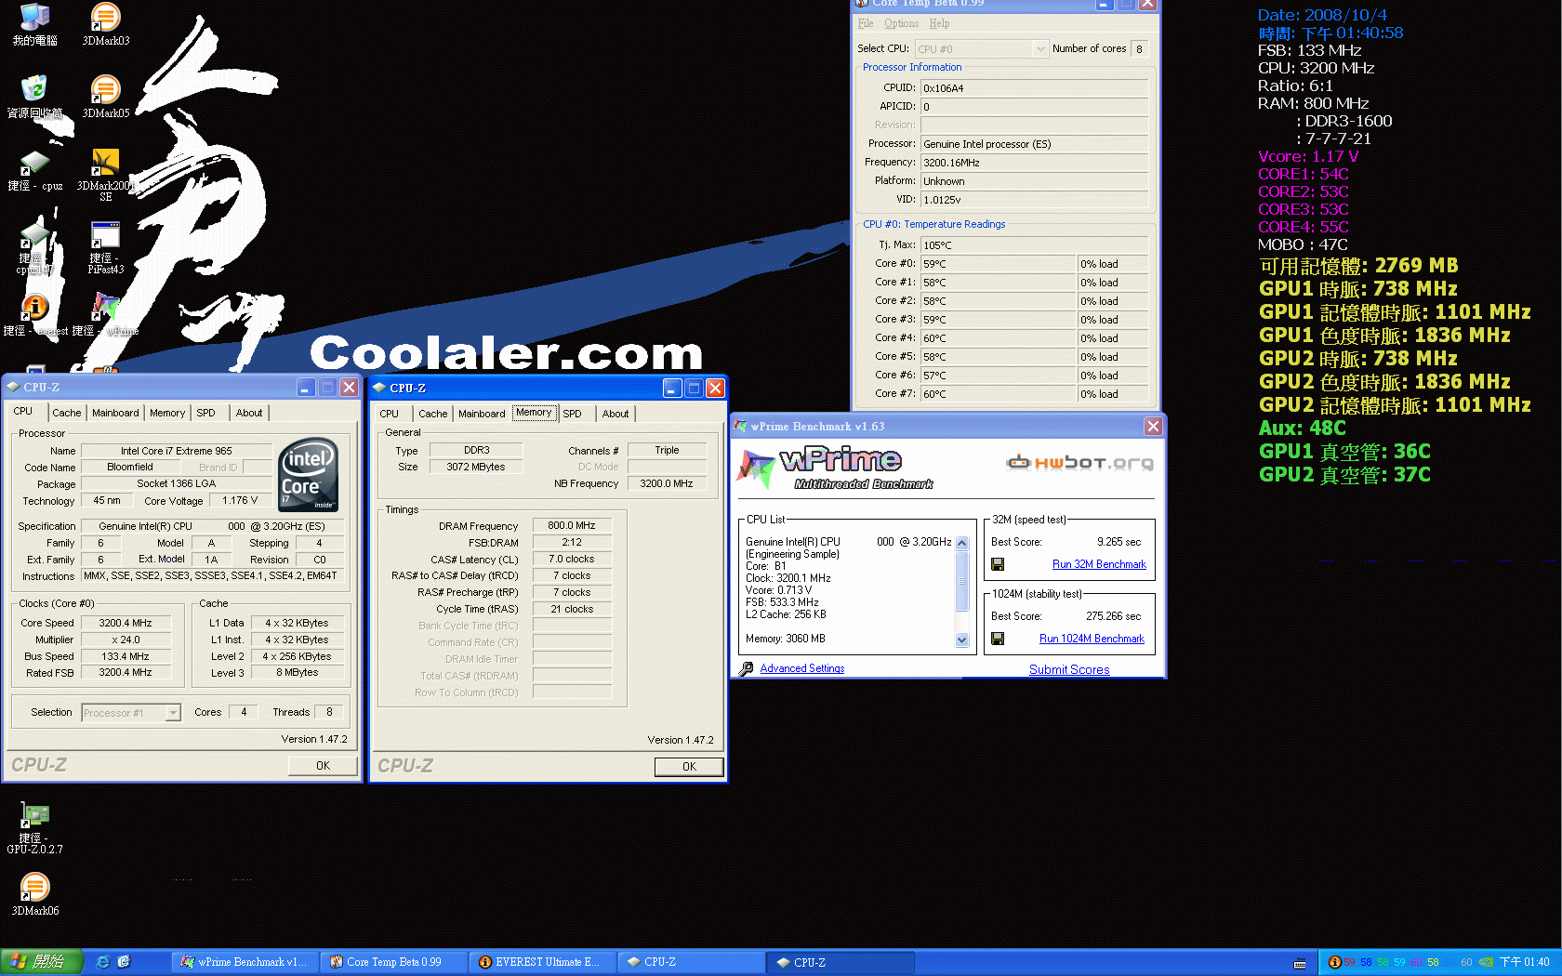Open the File menu in Core Temp
Viewport: 1562px width, 976px height.
click(866, 23)
